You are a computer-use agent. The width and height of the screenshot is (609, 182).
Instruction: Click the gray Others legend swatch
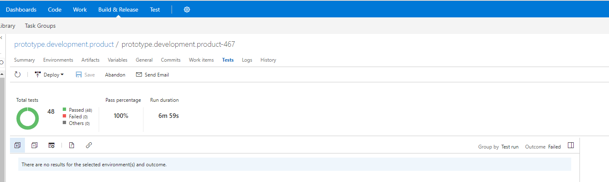pyautogui.click(x=64, y=123)
